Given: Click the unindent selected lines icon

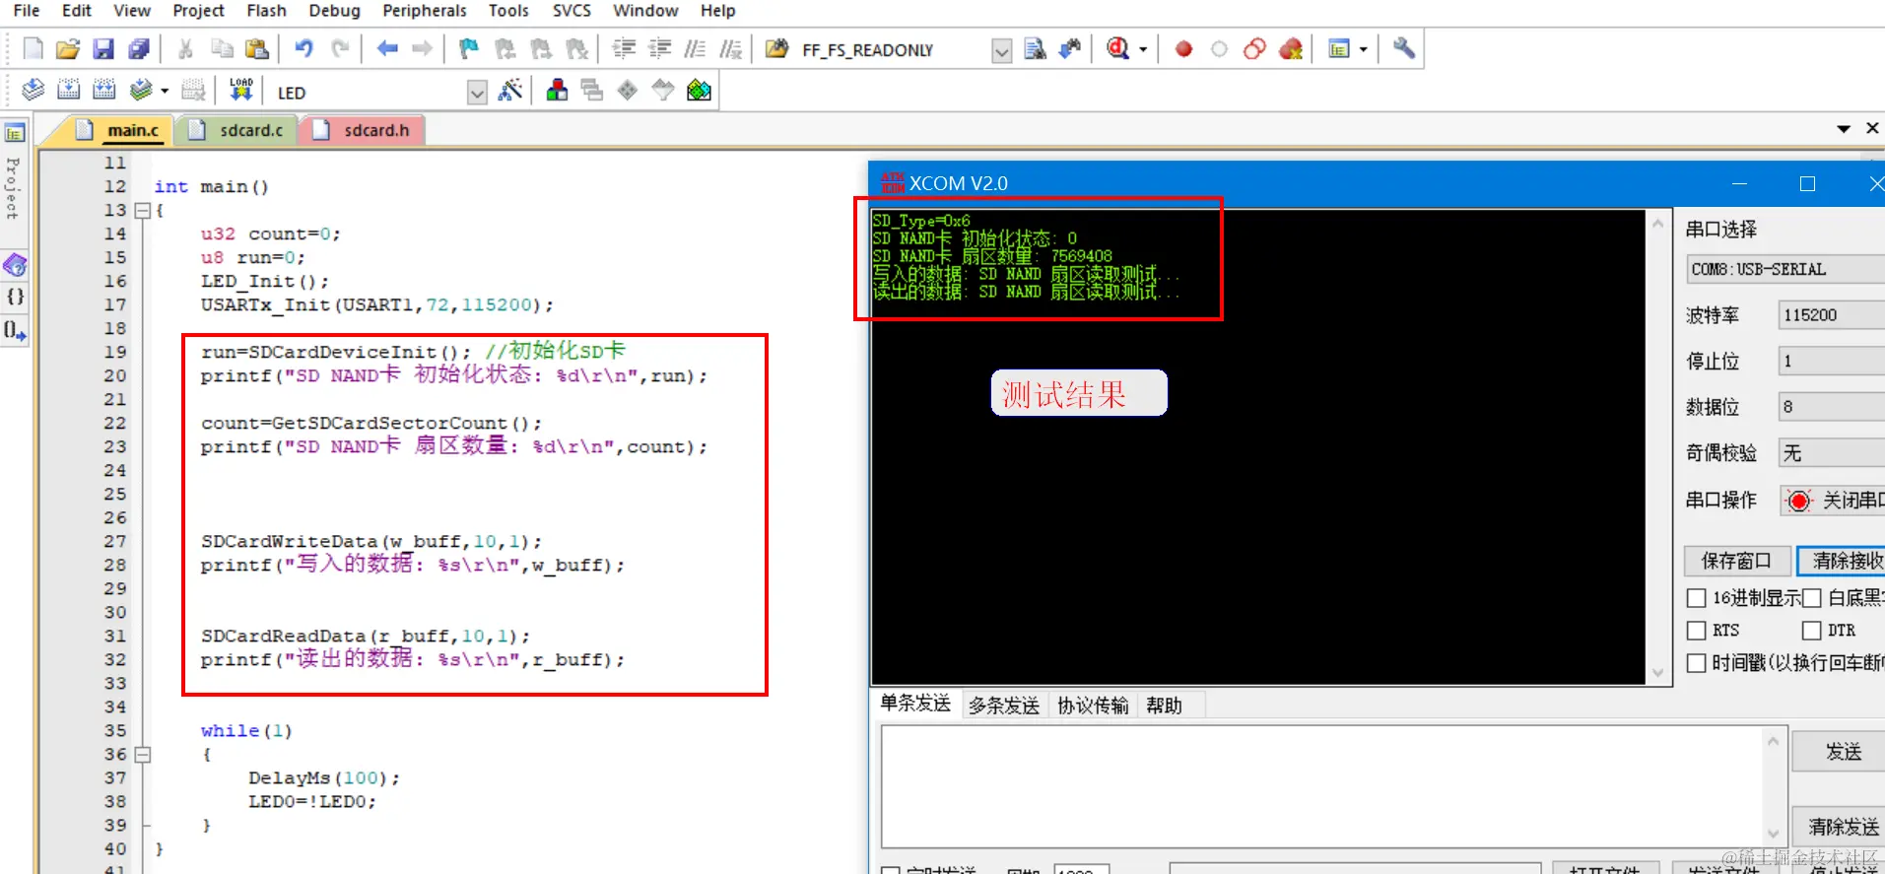Looking at the screenshot, I should (x=659, y=49).
